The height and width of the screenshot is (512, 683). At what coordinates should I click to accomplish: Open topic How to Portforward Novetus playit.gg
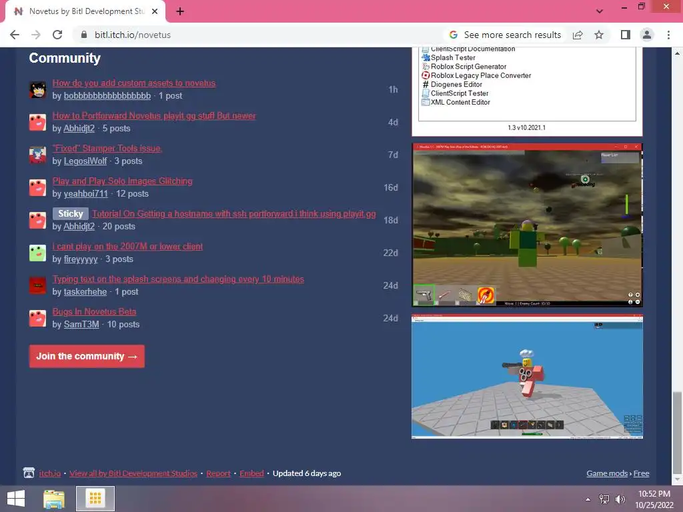click(154, 115)
